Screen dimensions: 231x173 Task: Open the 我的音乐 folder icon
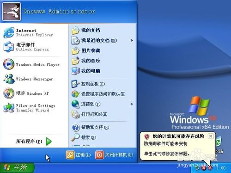click(x=75, y=61)
